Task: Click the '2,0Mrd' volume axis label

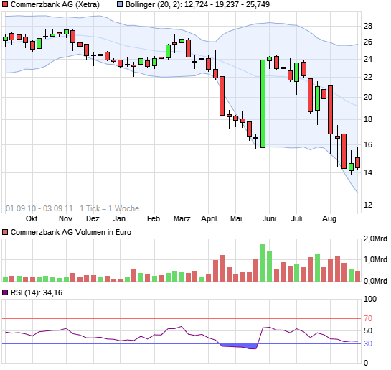Action: (375, 239)
